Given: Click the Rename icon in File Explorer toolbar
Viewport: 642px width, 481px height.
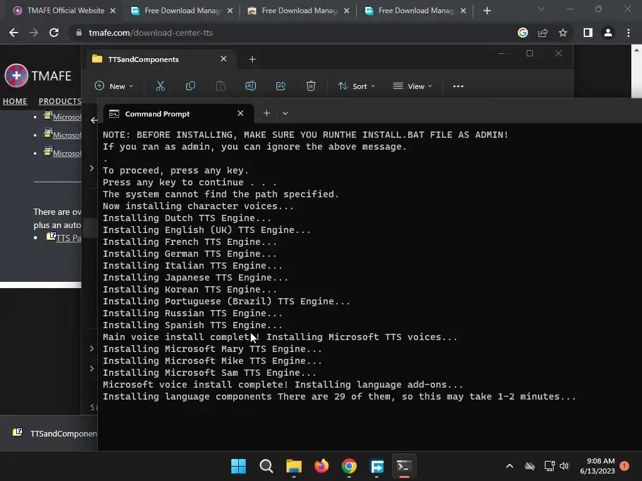Looking at the screenshot, I should [251, 86].
